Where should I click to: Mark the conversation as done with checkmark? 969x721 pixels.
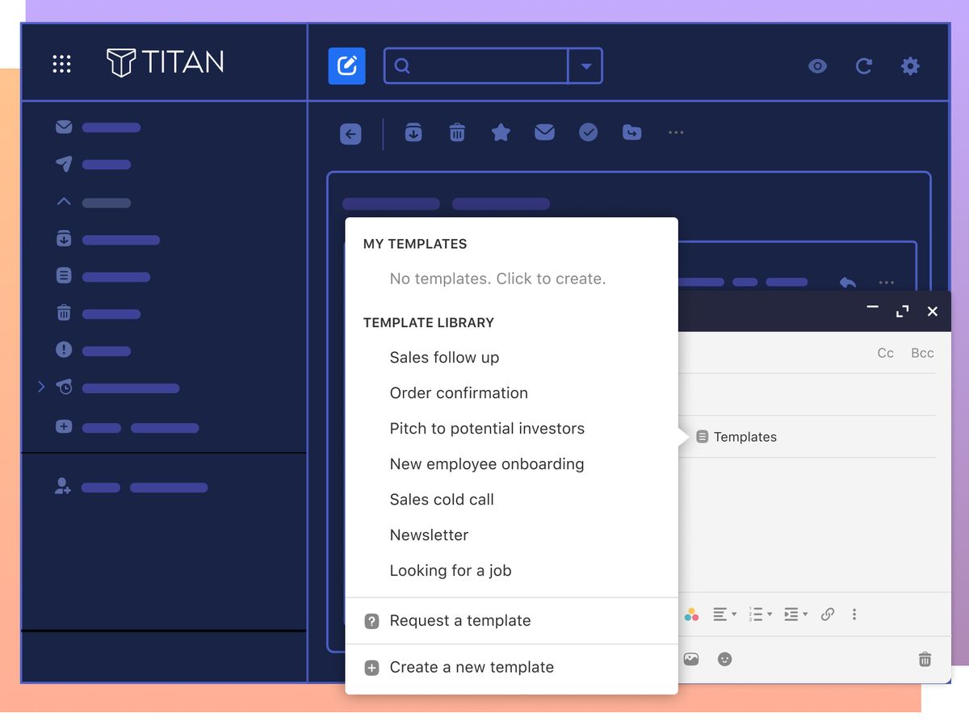click(x=588, y=132)
